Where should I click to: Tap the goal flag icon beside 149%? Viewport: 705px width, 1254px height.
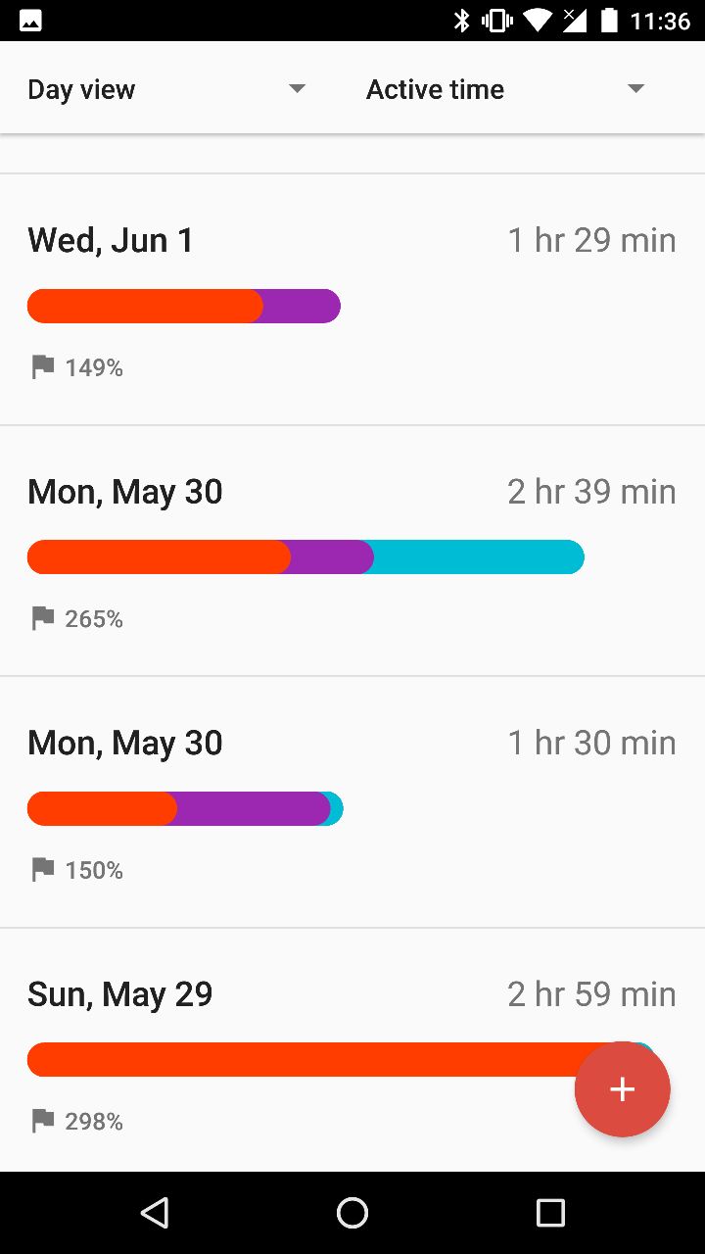tap(42, 367)
